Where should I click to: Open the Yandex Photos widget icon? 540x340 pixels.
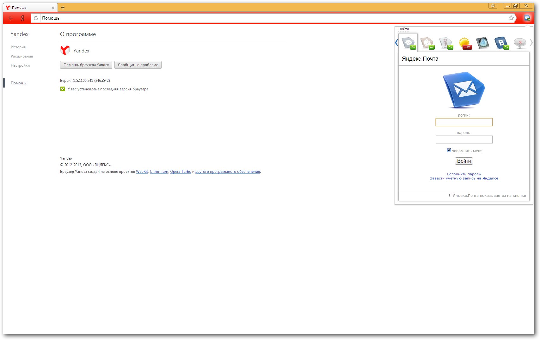click(427, 43)
